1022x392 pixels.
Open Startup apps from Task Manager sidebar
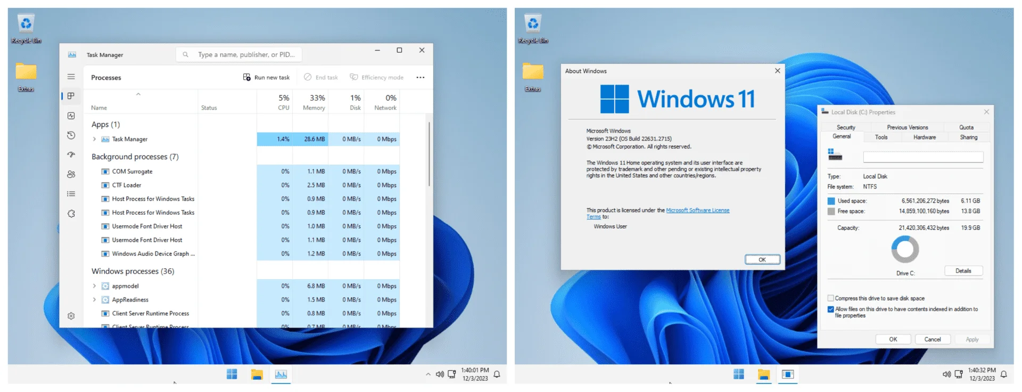tap(71, 154)
